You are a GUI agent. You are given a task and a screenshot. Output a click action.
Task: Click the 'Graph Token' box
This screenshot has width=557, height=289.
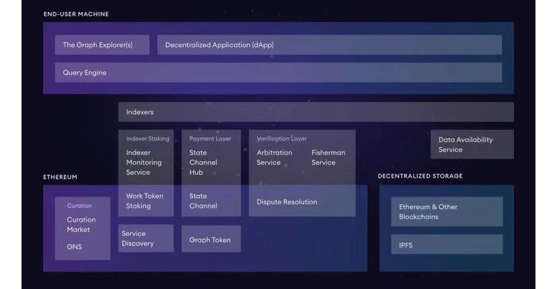click(211, 239)
